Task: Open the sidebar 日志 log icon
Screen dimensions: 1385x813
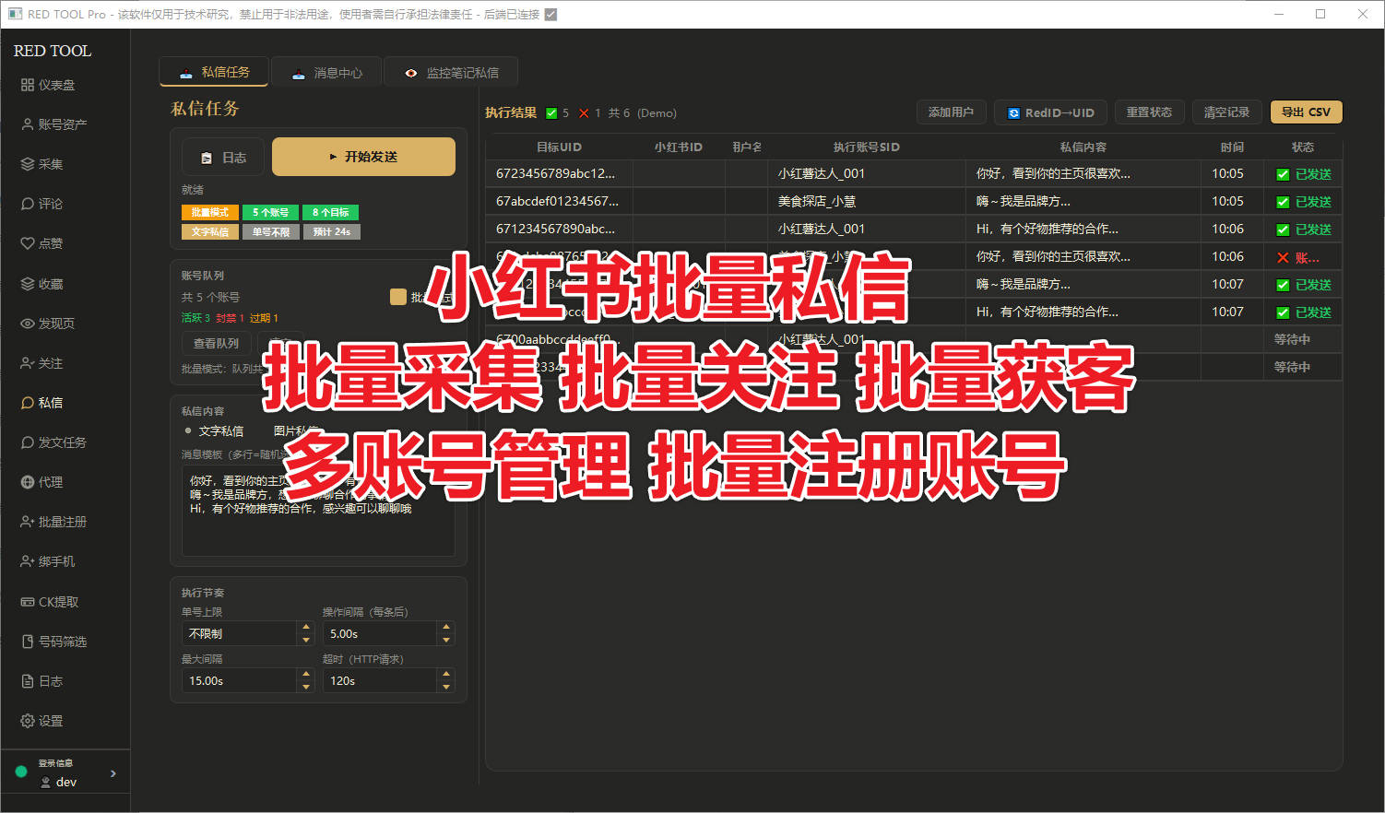Action: point(28,681)
